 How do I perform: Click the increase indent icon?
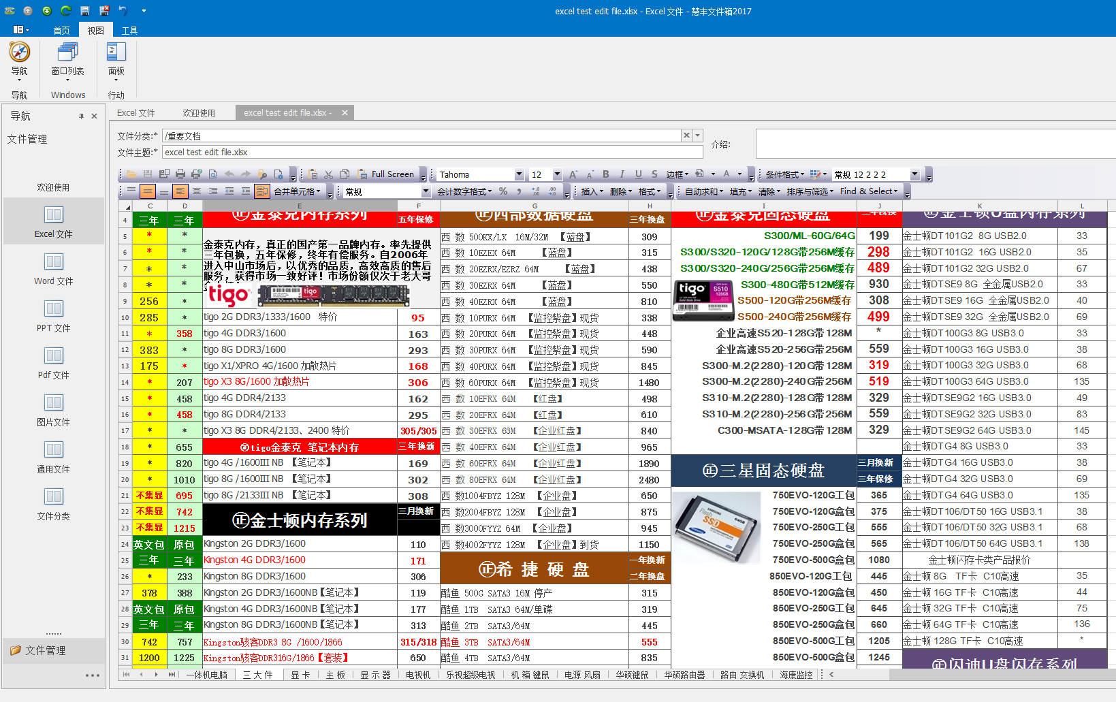[x=245, y=191]
